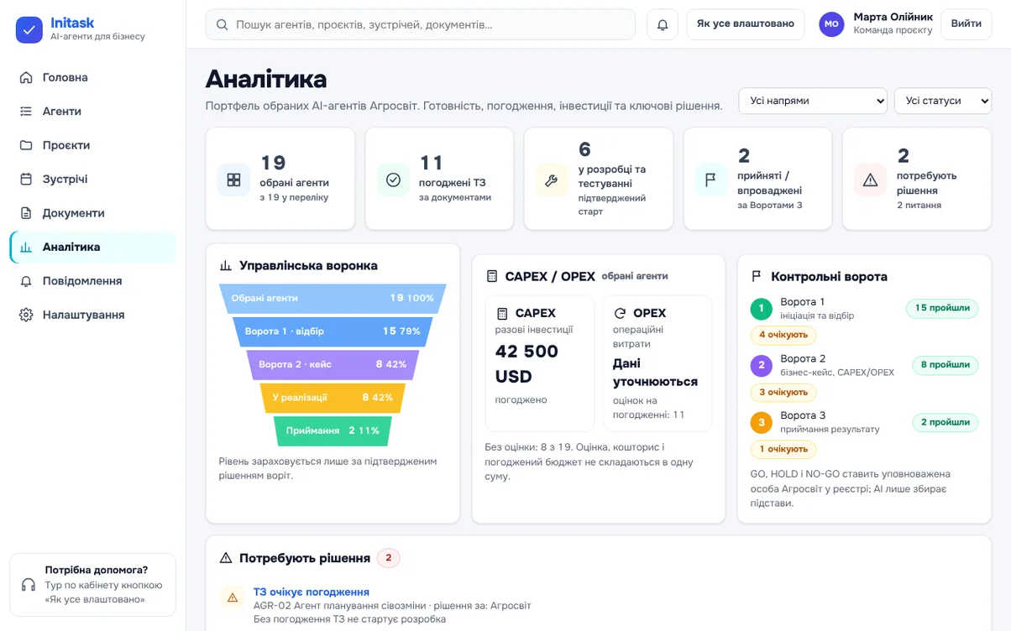Click the 'Ворота 1 · відбір' funnel bar
Screen dimensions: 1011x631
[x=333, y=331]
